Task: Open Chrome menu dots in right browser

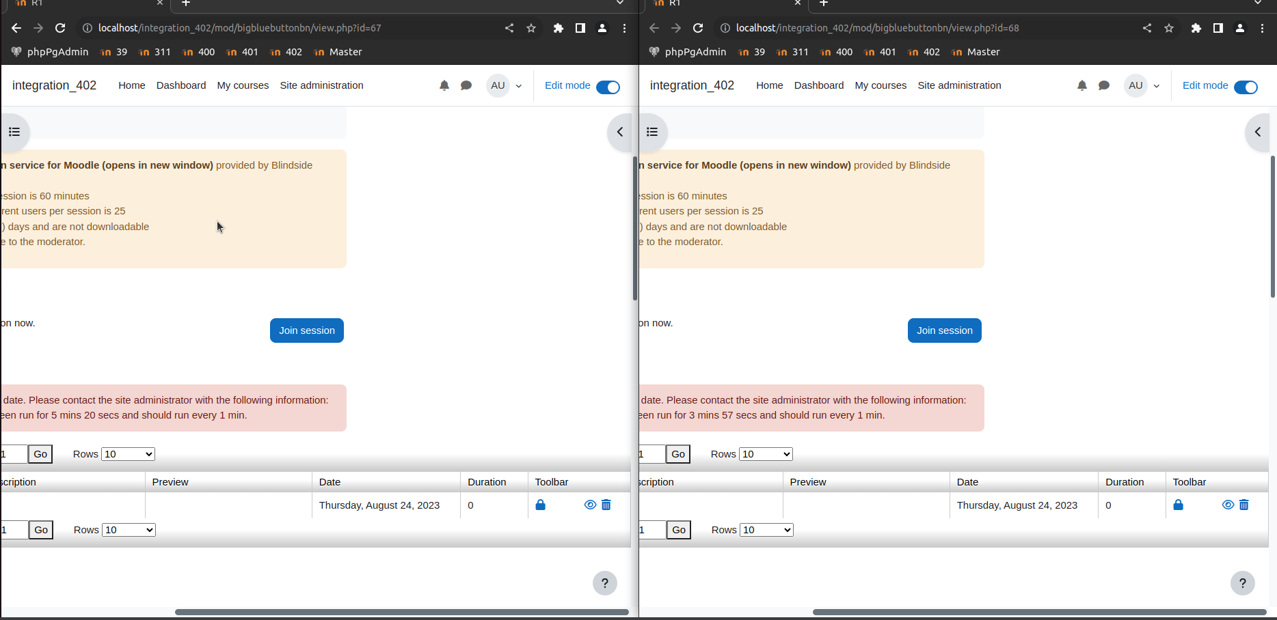Action: (x=1262, y=28)
